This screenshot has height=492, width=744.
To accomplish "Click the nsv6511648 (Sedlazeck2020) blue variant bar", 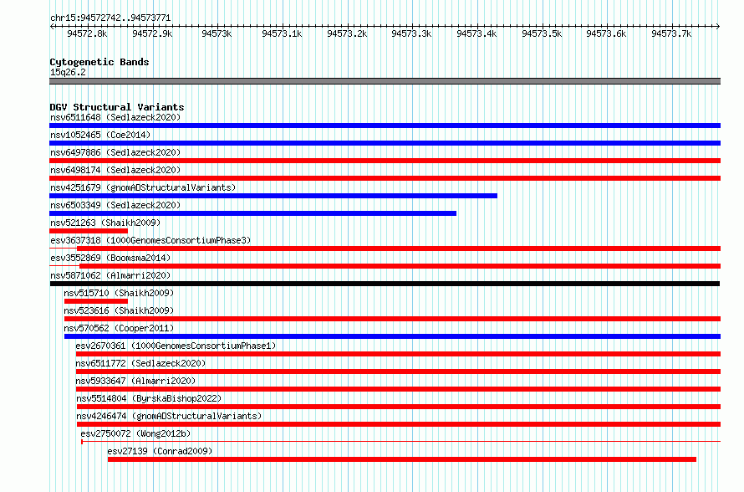I will click(x=385, y=126).
